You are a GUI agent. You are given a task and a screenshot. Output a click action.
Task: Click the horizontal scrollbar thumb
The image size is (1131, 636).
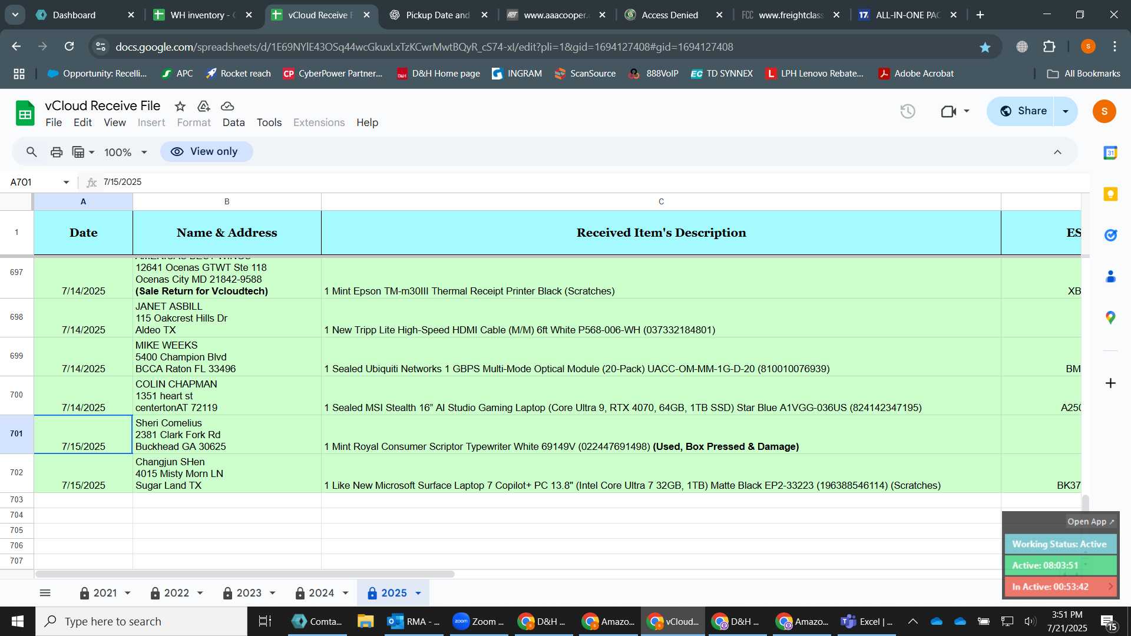click(244, 574)
